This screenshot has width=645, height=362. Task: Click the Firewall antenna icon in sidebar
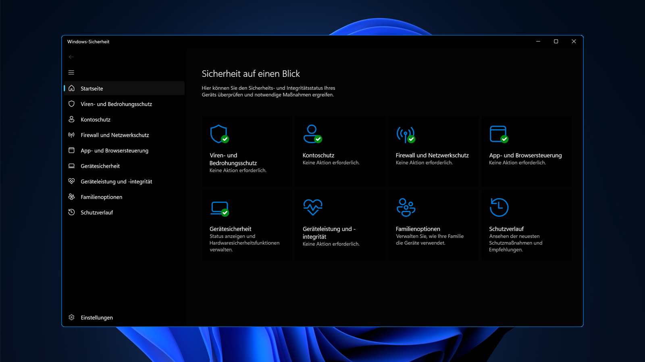click(x=72, y=135)
